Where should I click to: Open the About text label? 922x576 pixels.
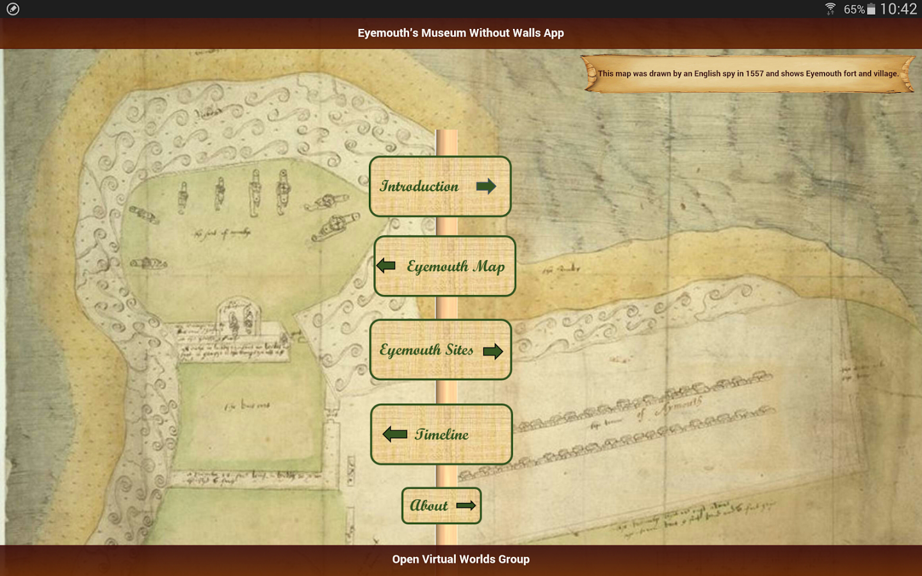(429, 506)
